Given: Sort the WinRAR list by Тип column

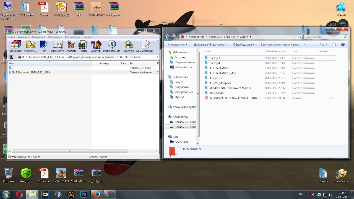Looking at the screenshot, I should tap(142, 63).
